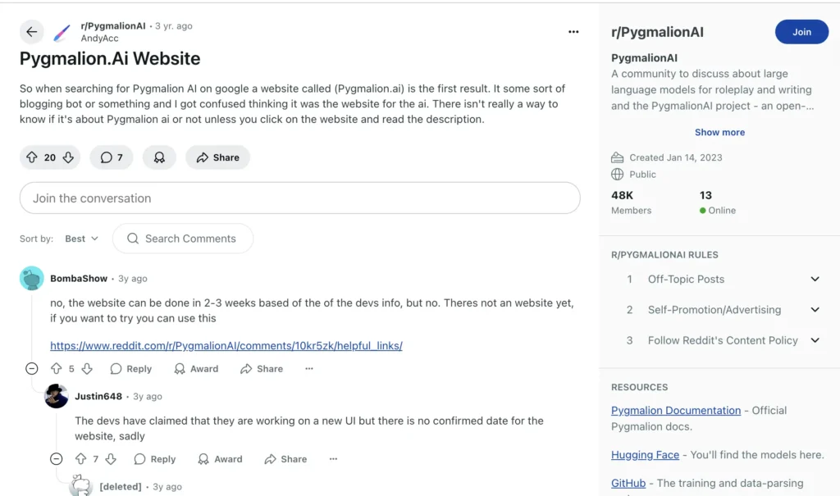840x496 pixels.
Task: Downvote the Pygmalion.Ai Website post
Action: click(x=68, y=157)
